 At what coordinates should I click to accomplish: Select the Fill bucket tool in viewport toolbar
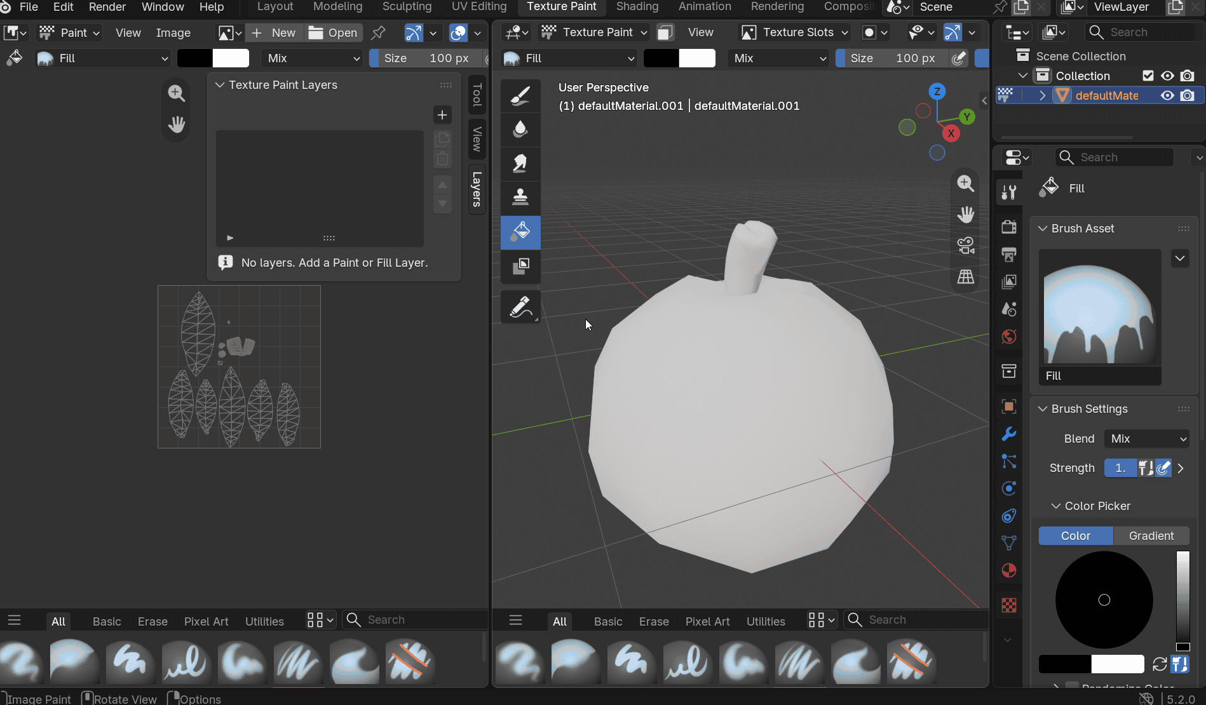[x=520, y=232]
